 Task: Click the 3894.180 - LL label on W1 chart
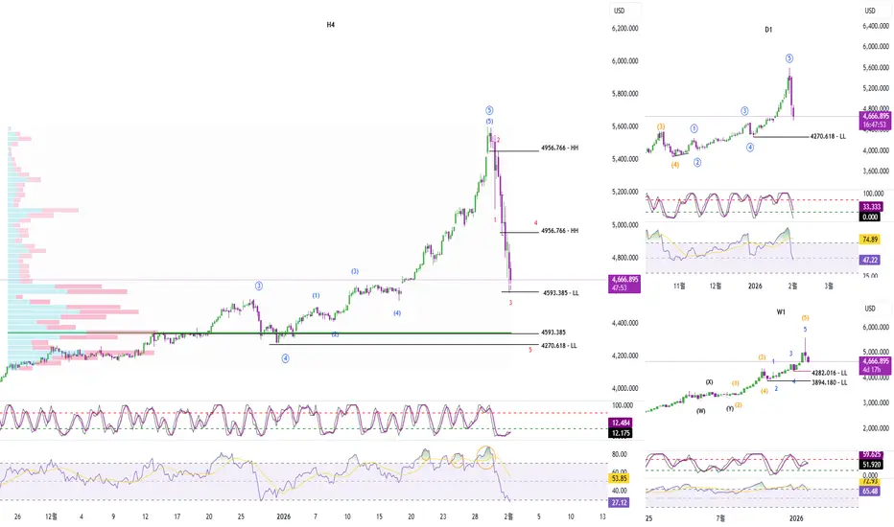click(830, 383)
